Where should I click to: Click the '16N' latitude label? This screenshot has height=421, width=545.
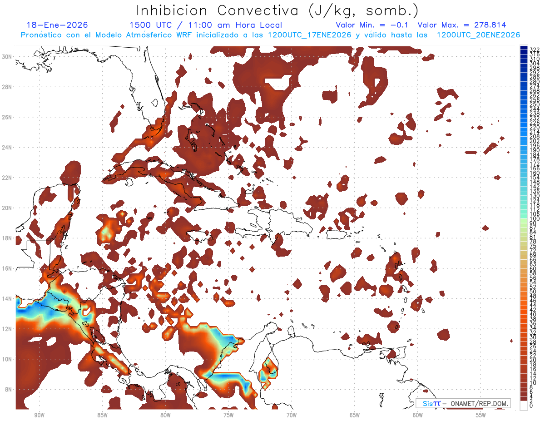[x=7, y=268]
